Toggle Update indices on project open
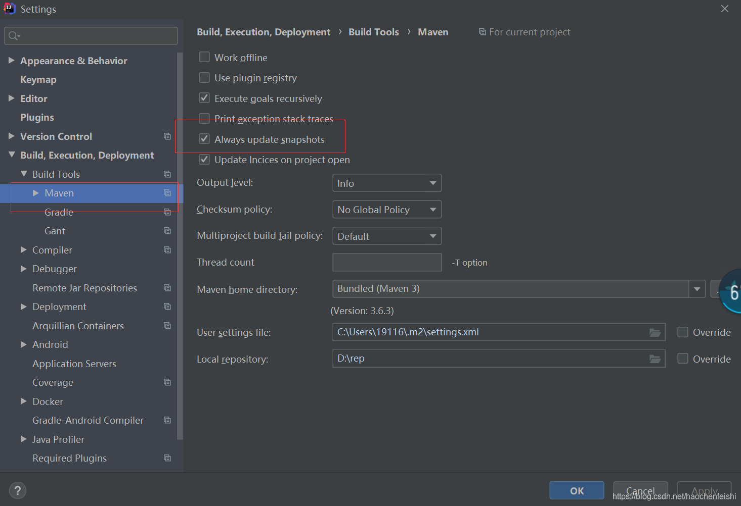This screenshot has height=506, width=741. click(x=204, y=160)
